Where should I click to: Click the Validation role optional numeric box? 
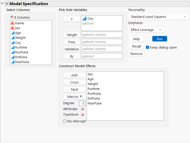pyautogui.click(x=102, y=49)
